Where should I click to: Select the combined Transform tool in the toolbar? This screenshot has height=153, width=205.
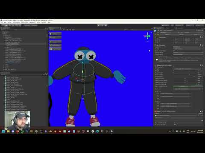(20, 25)
